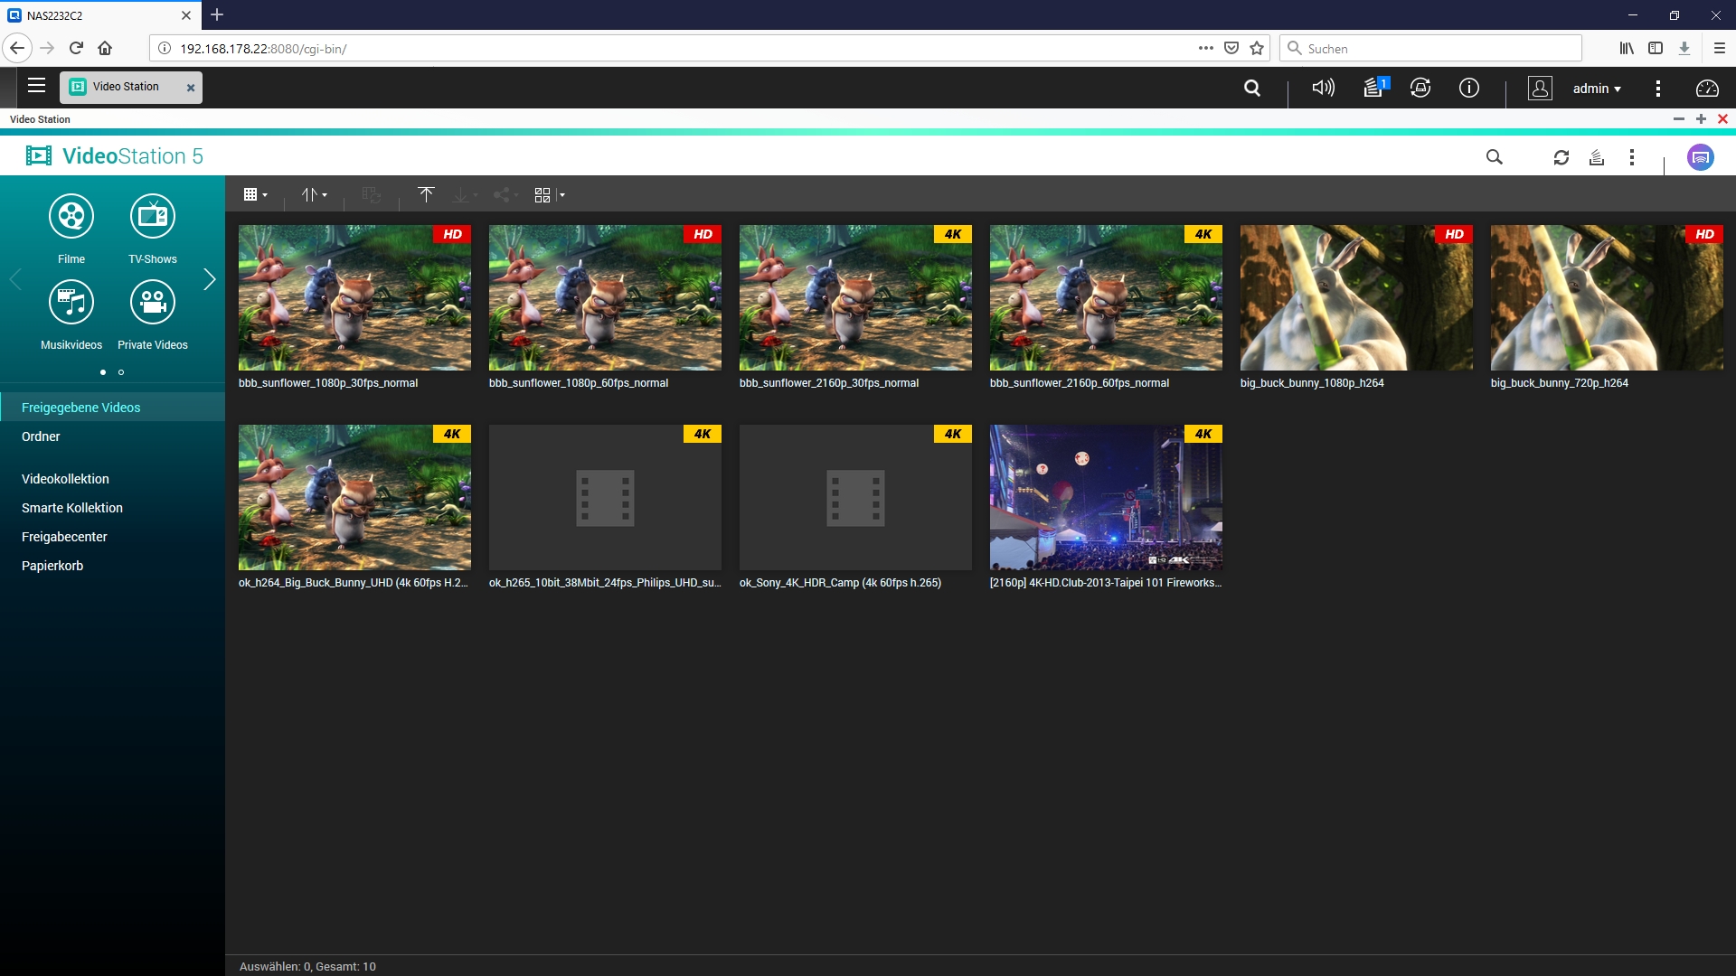Open the Filme movies category
This screenshot has width=1736, height=976.
(x=71, y=217)
